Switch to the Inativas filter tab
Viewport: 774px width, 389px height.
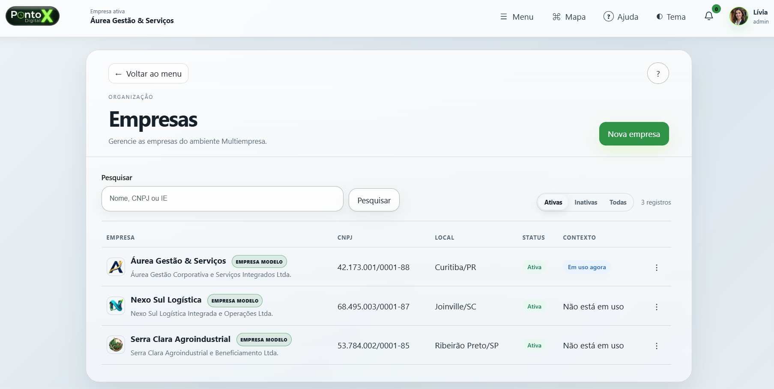(586, 202)
